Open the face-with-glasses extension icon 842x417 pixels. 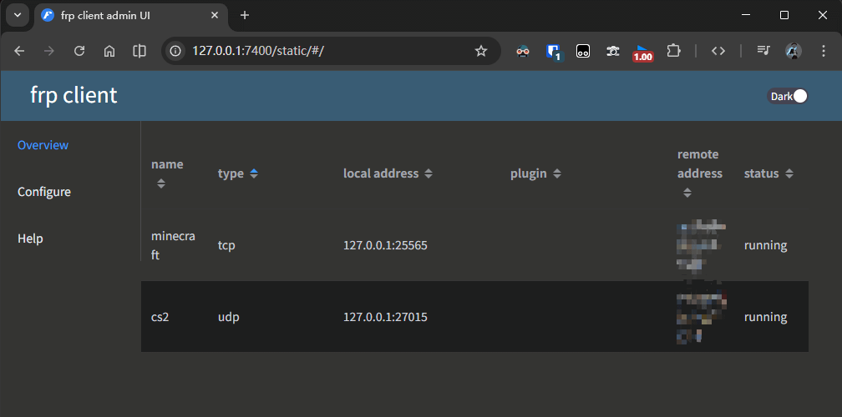tap(523, 51)
